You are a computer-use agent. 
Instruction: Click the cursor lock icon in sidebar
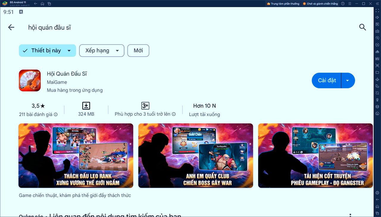pyautogui.click(x=377, y=24)
